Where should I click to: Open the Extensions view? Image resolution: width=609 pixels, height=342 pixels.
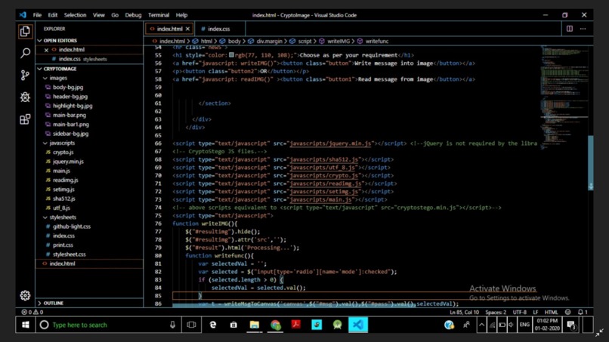pyautogui.click(x=25, y=119)
